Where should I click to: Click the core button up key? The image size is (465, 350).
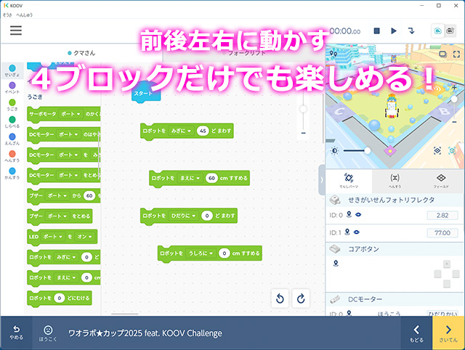[447, 264]
